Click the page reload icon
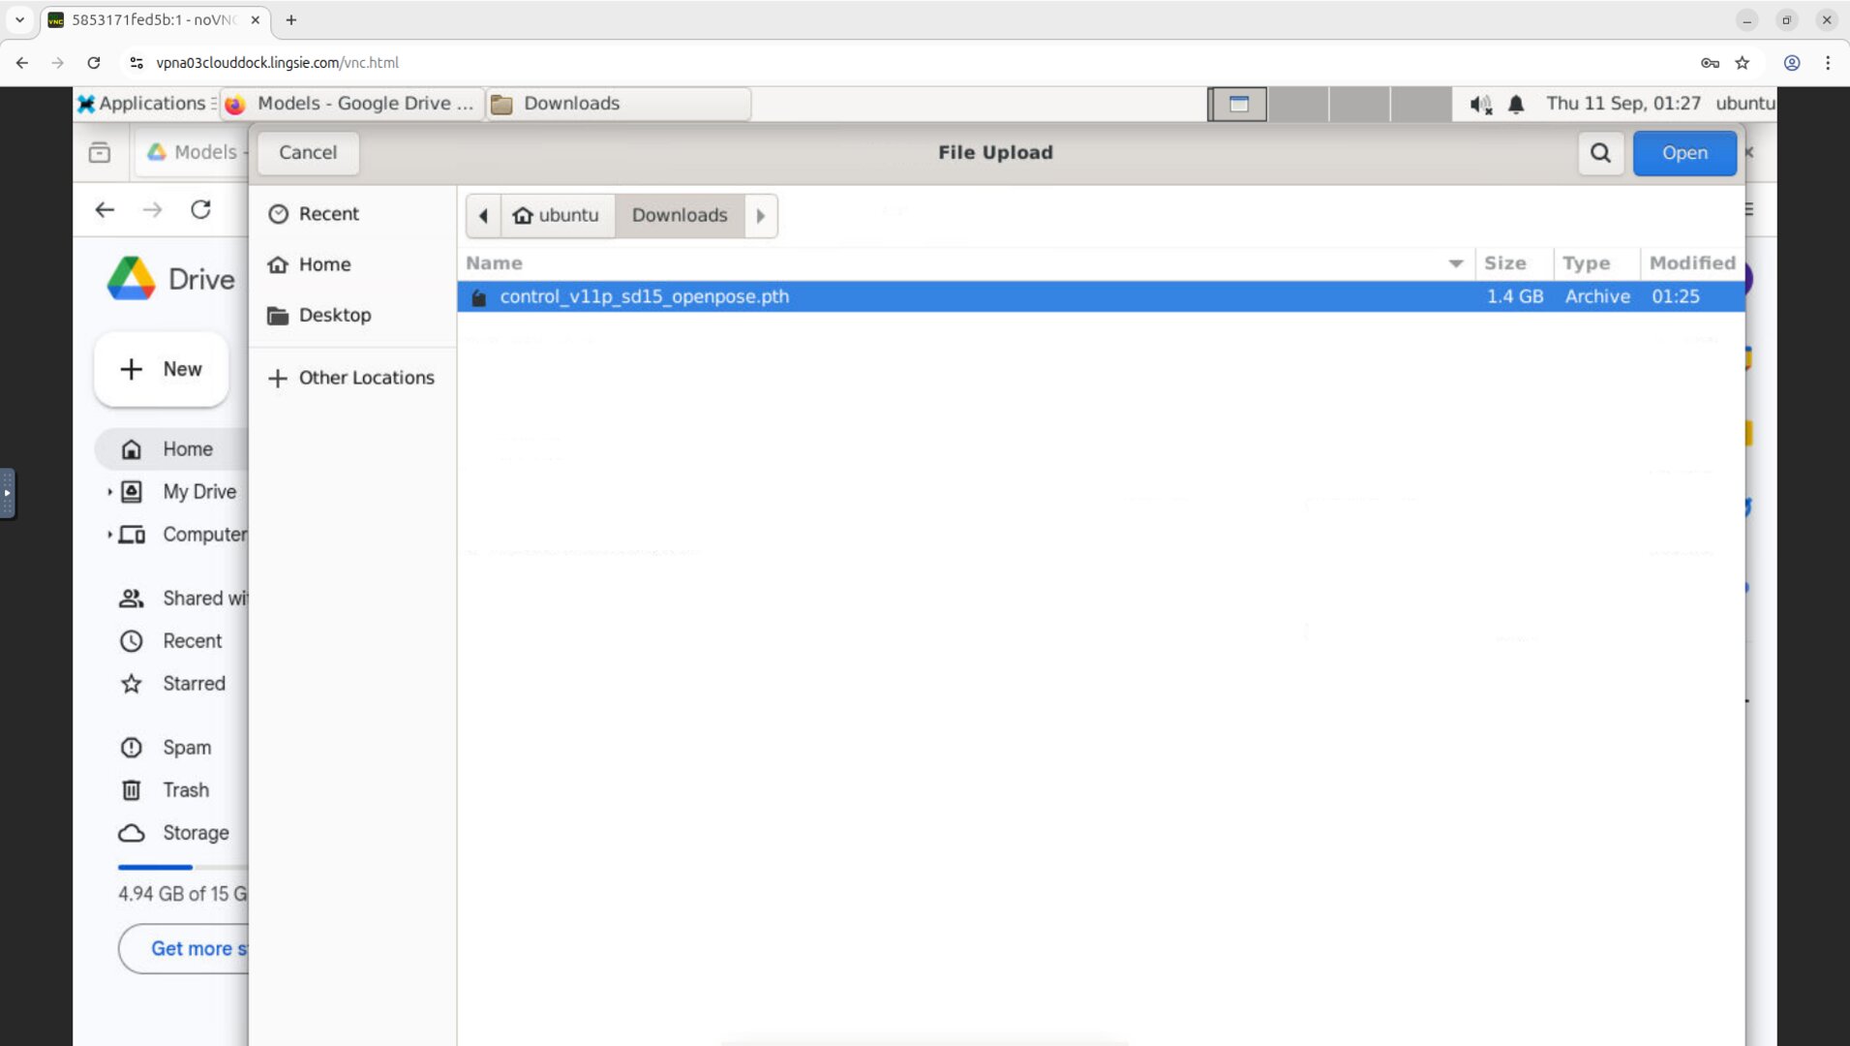This screenshot has width=1850, height=1046. click(94, 63)
